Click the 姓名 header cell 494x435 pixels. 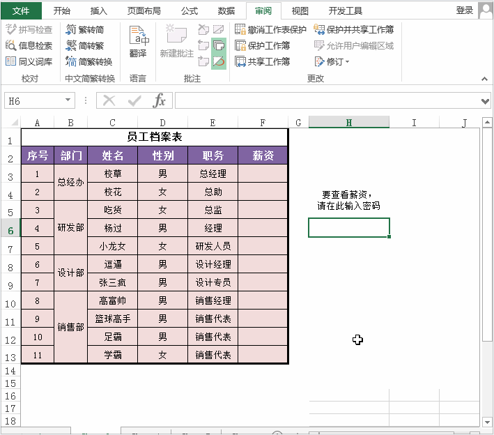tap(112, 155)
